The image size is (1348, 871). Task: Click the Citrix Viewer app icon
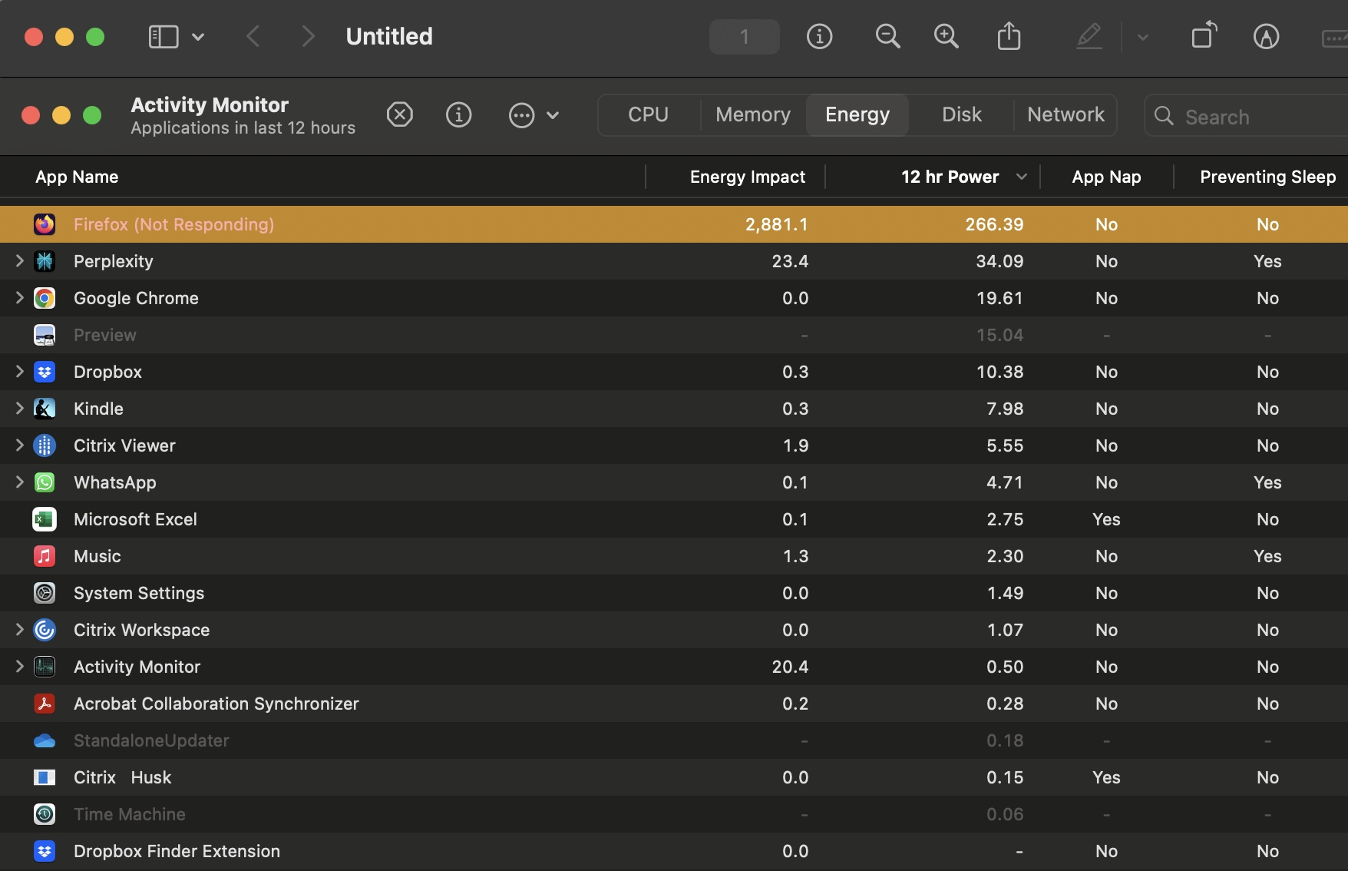coord(45,445)
